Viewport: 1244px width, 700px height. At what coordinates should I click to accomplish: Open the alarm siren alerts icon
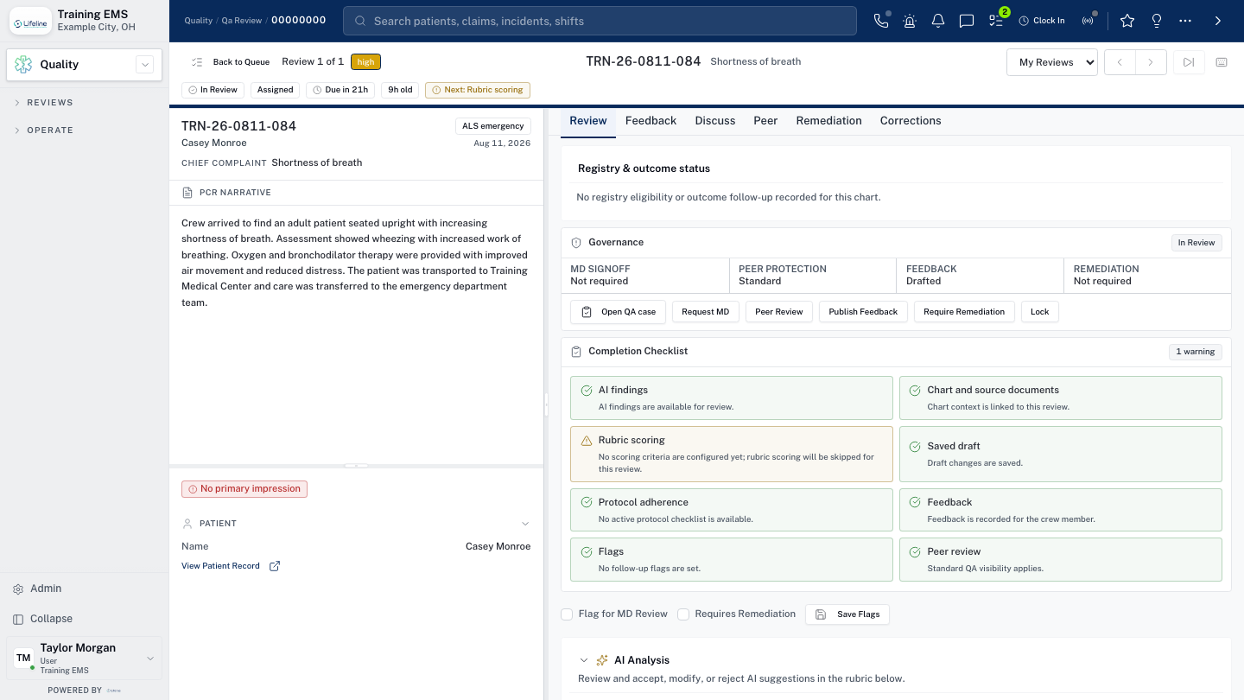[910, 21]
